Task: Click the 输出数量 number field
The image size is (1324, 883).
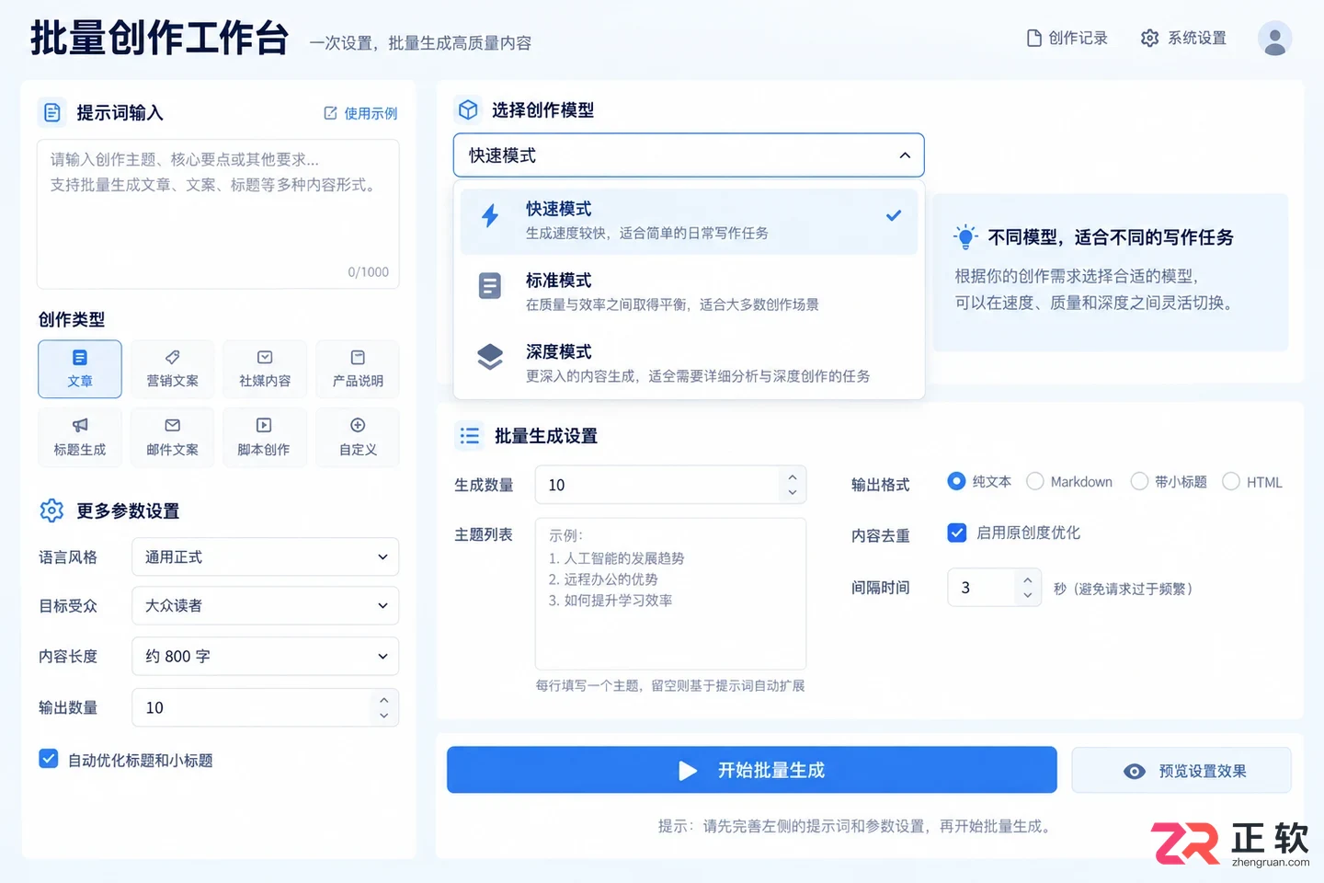Action: pyautogui.click(x=265, y=707)
